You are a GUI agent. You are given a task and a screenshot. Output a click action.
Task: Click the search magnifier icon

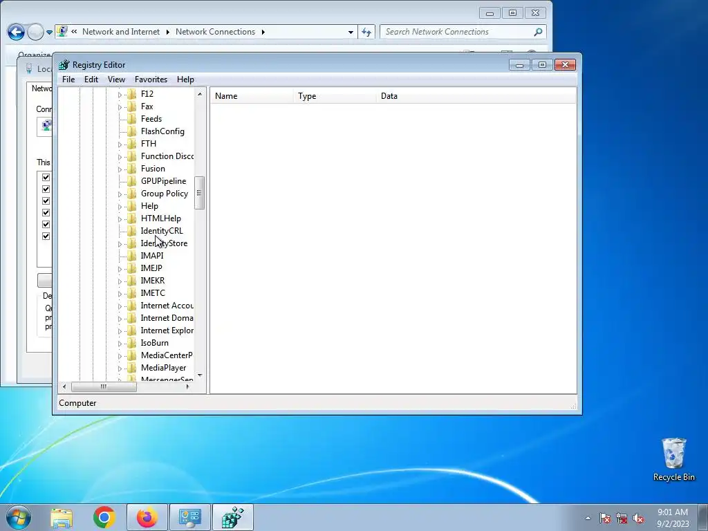538,32
